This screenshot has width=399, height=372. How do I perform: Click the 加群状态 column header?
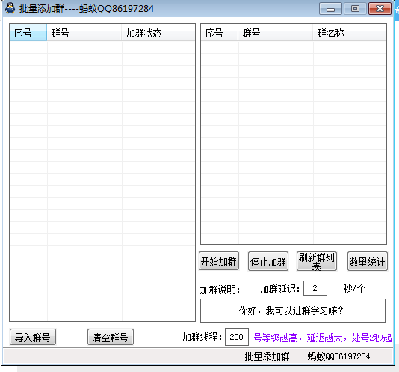[x=158, y=33]
